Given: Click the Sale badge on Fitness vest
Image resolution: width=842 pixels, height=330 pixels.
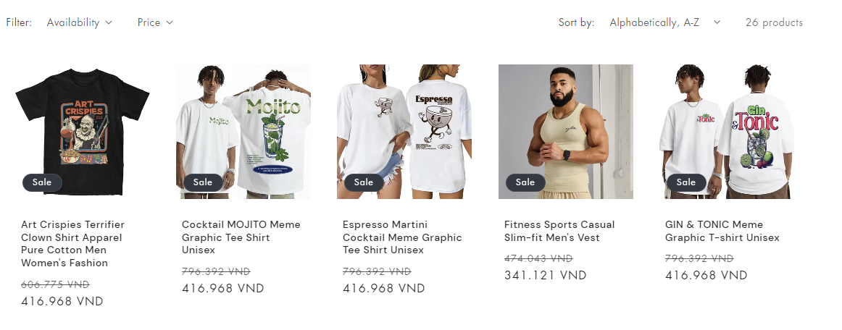Looking at the screenshot, I should [525, 182].
